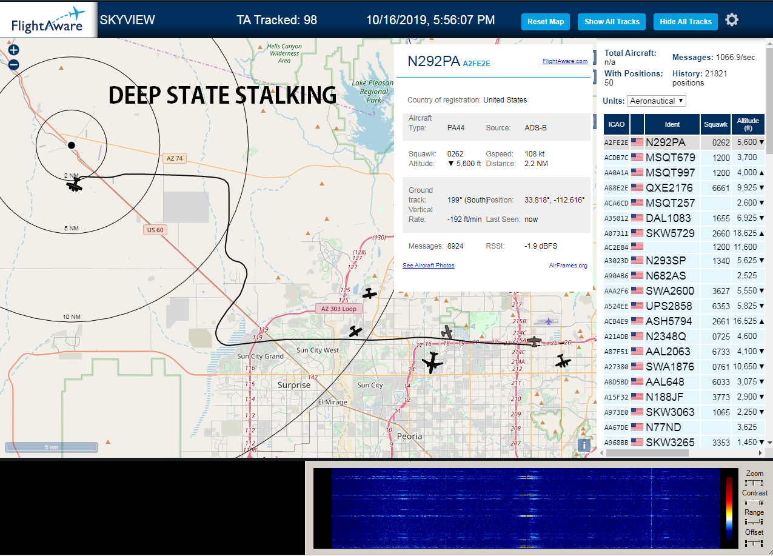This screenshot has width=773, height=556.
Task: Select the AAL2063 aircraft row
Action: coord(684,352)
